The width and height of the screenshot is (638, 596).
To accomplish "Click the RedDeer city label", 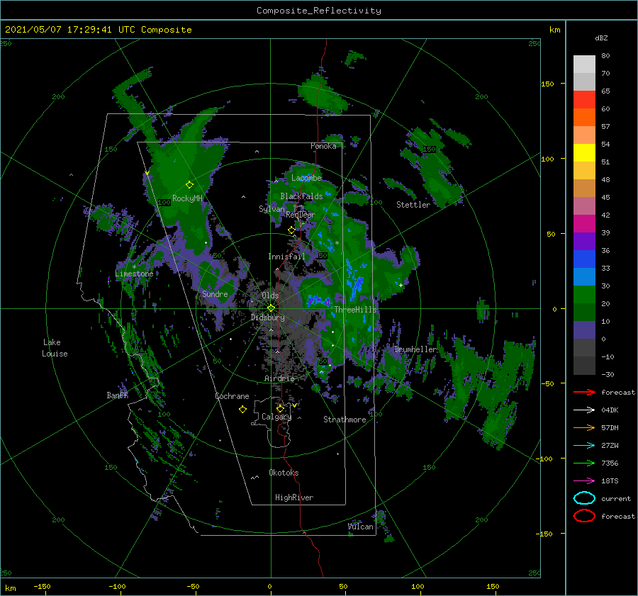I will 301,215.
